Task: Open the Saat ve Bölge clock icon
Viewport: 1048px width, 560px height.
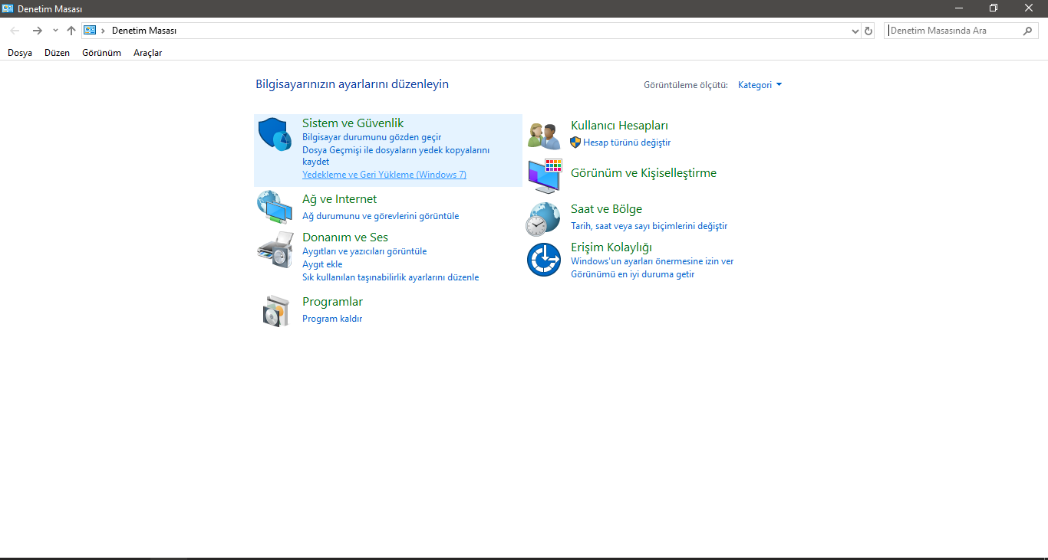Action: click(x=543, y=218)
